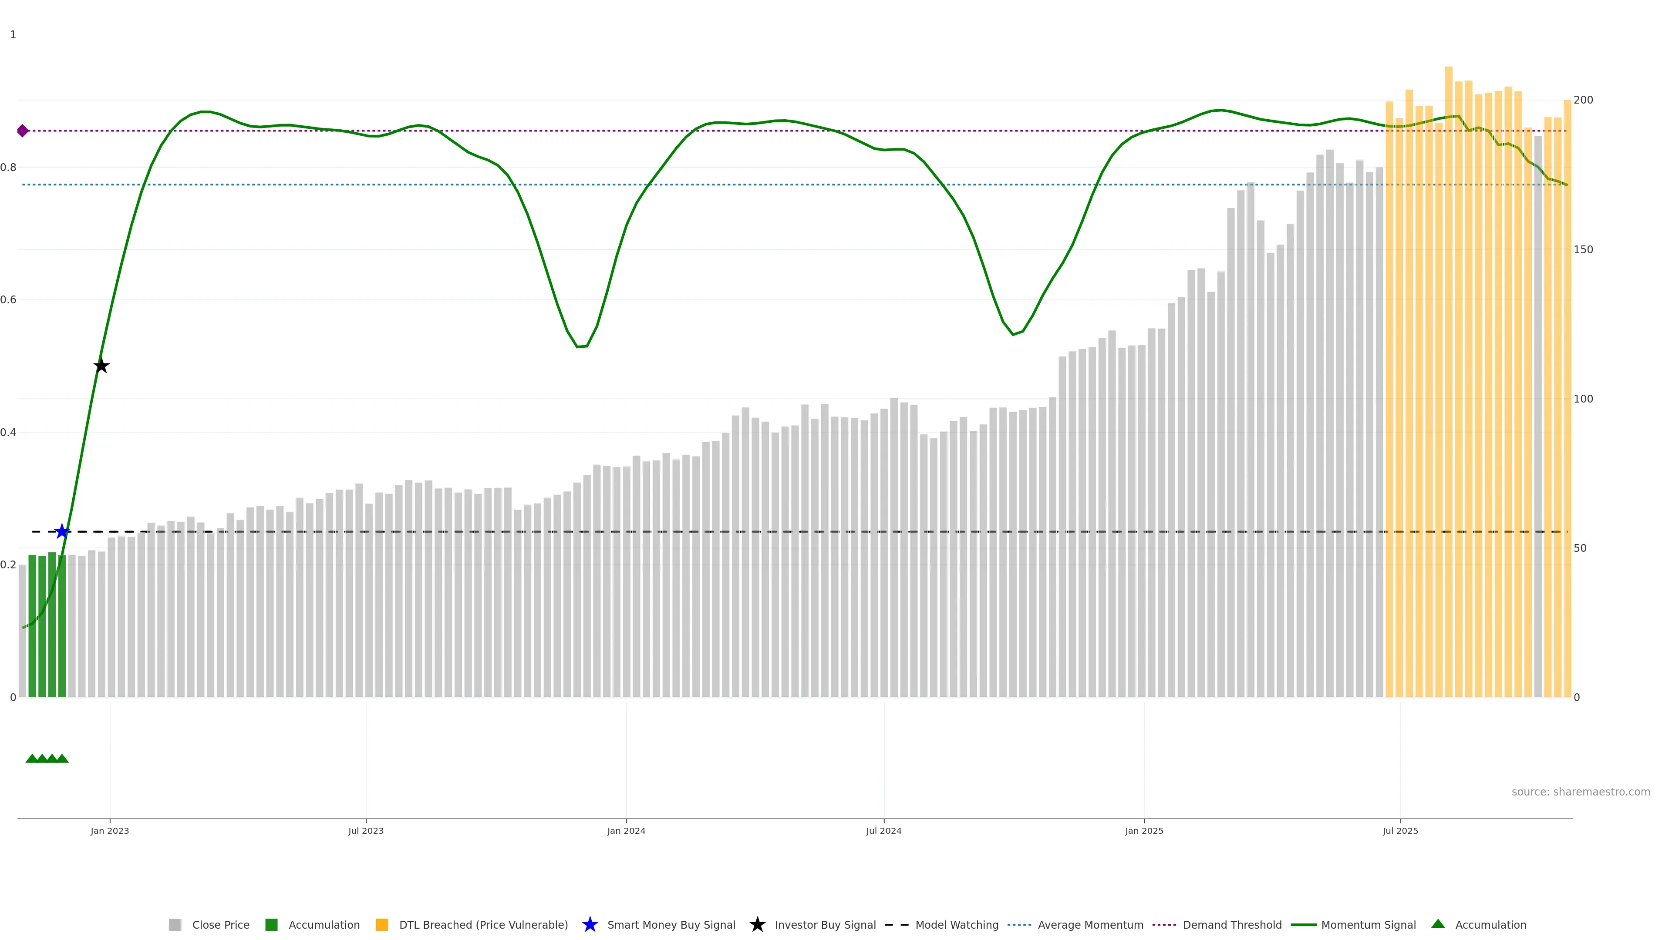Click the Jan 2024 axis label
Viewport: 1672px width, 940px height.
[x=626, y=830]
